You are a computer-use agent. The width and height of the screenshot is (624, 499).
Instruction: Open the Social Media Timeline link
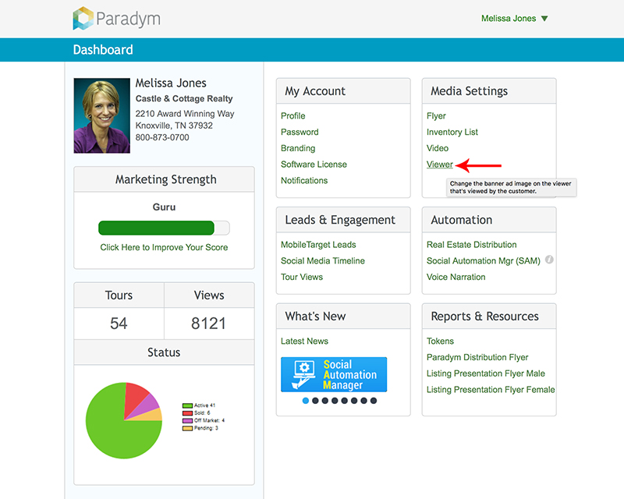pos(323,261)
